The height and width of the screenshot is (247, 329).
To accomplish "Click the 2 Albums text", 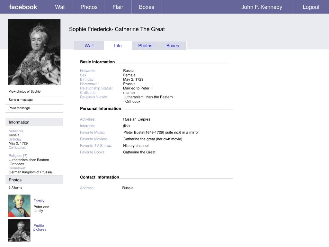I will pyautogui.click(x=15, y=188).
